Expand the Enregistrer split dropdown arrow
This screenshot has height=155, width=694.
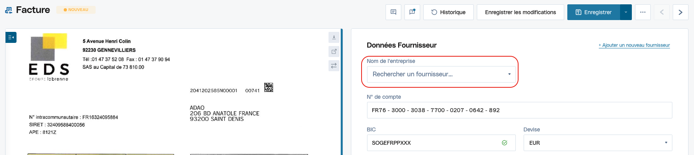626,12
